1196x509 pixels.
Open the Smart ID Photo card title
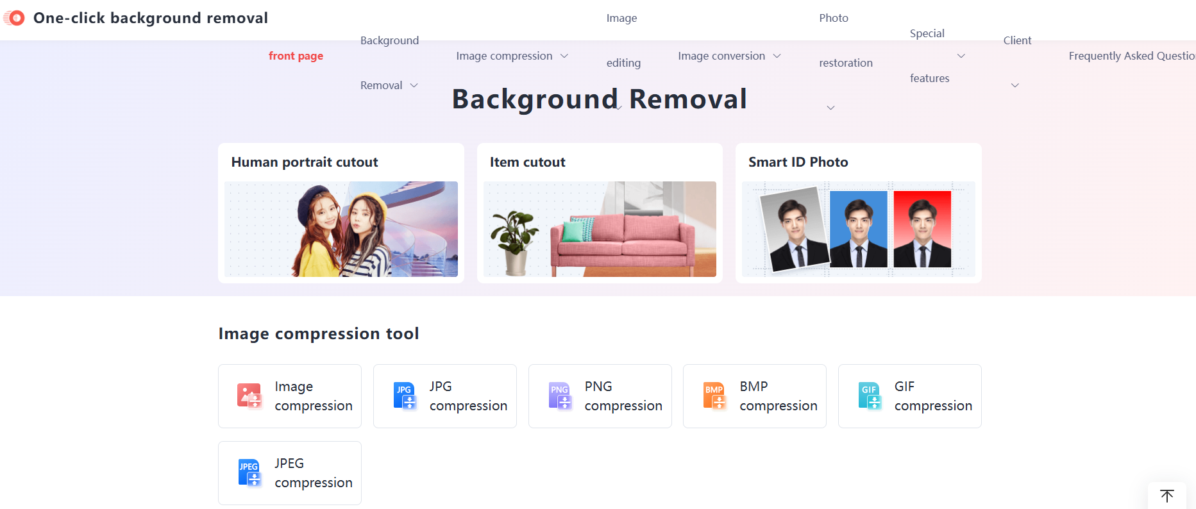click(798, 162)
